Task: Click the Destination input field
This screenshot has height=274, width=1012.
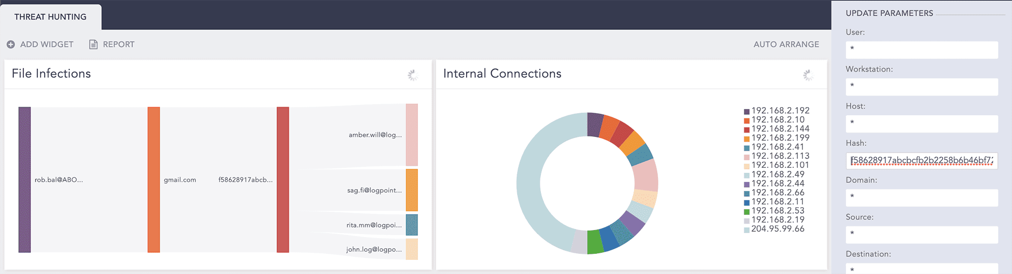Action: [x=922, y=268]
